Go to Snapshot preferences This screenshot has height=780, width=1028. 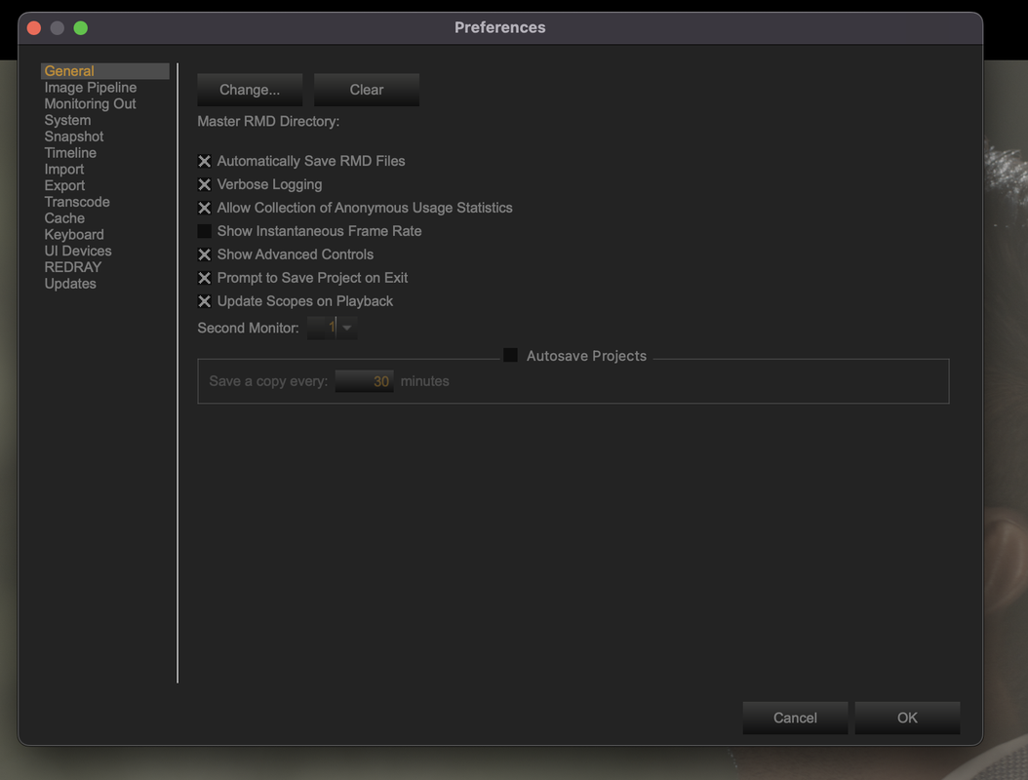tap(74, 136)
